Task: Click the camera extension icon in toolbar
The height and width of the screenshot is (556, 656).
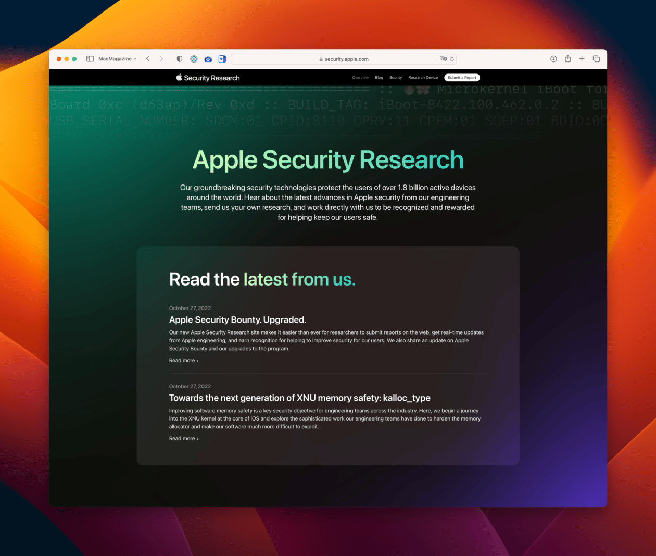Action: pos(208,59)
